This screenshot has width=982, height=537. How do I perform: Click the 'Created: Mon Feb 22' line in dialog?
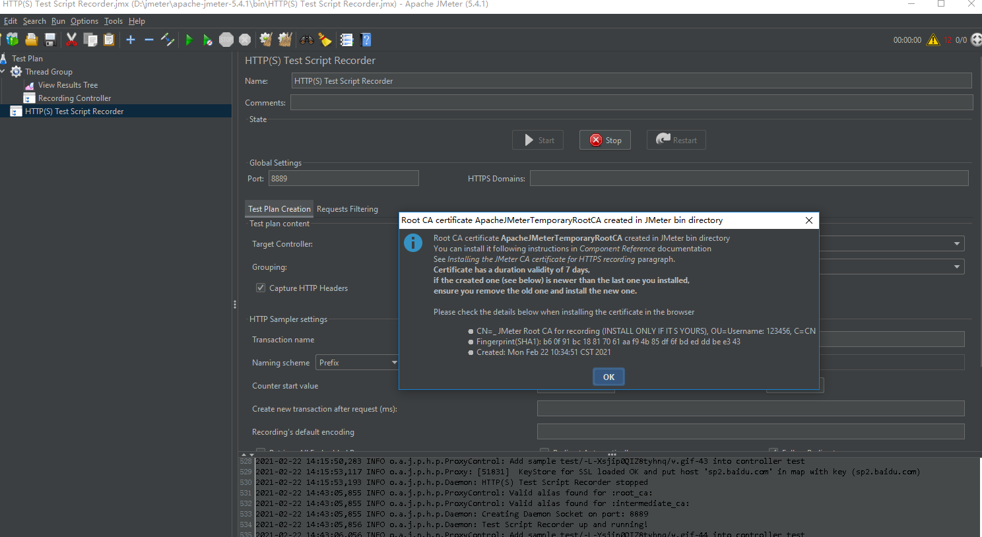point(544,352)
